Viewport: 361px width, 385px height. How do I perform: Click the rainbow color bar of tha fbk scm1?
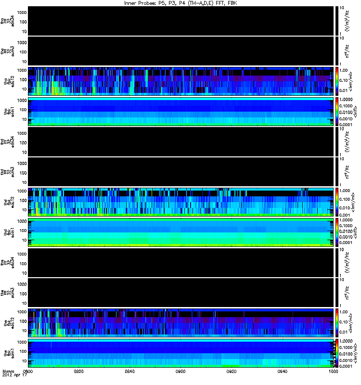point(337,112)
